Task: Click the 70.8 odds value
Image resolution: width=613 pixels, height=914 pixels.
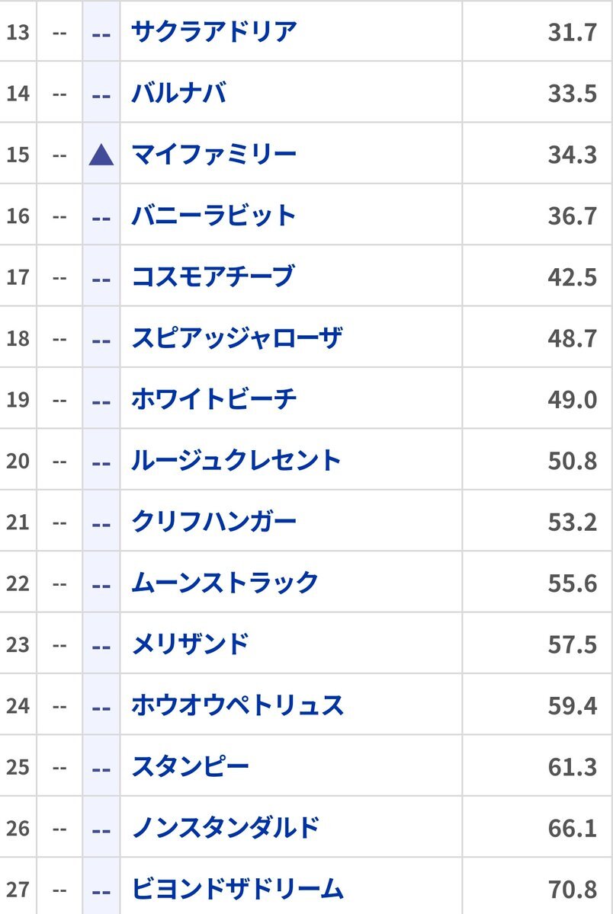Action: point(572,889)
